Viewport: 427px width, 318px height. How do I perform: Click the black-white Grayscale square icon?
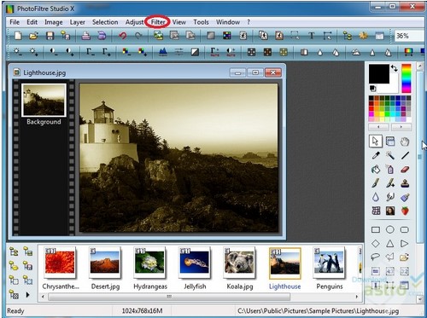point(195,52)
